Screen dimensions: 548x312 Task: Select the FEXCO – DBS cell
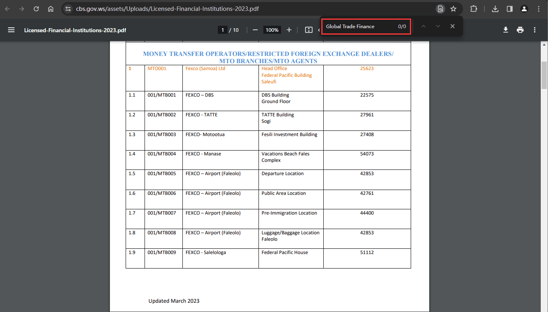[220, 101]
